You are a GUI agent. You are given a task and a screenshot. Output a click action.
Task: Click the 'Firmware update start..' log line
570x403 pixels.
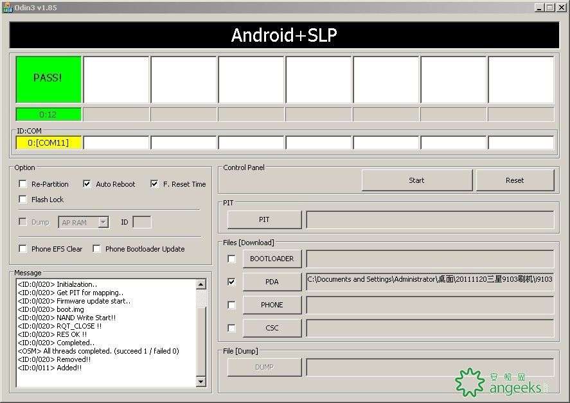(74, 301)
